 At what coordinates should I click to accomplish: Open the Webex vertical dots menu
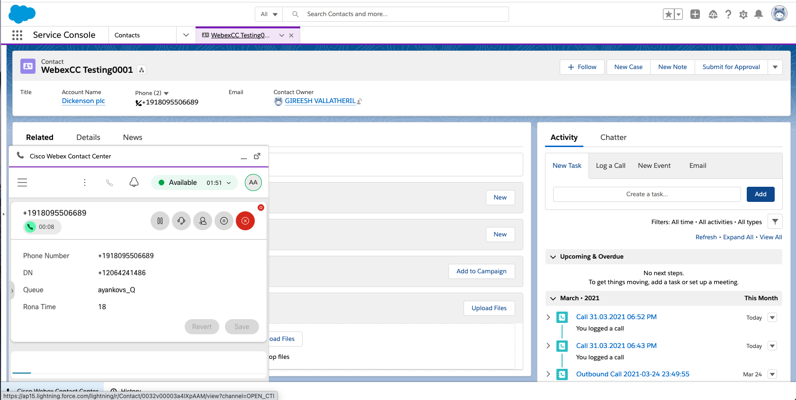coord(85,183)
